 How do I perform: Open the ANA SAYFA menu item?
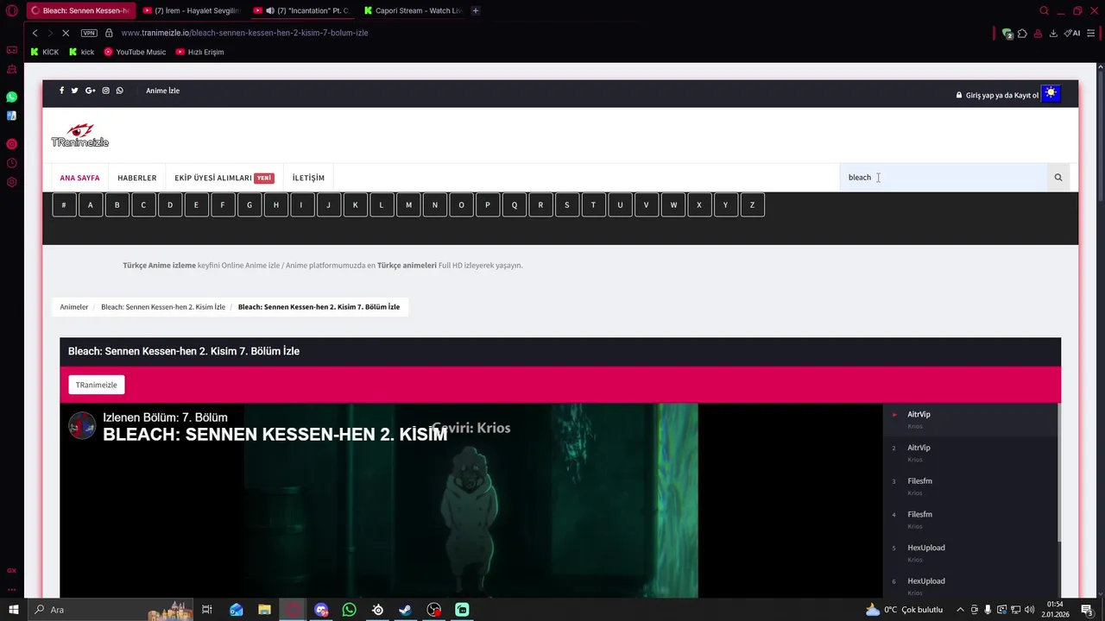tap(79, 178)
